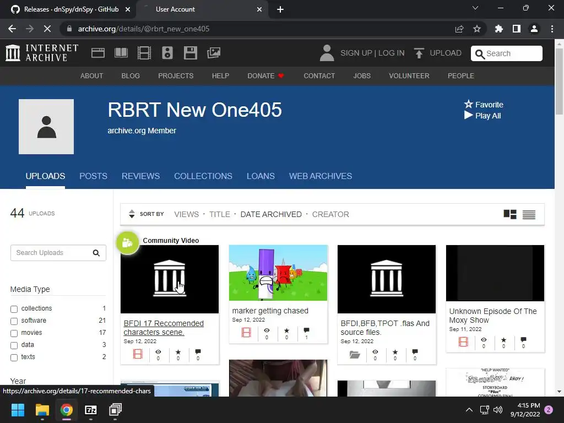Switch to list view layout icon
Image resolution: width=564 pixels, height=423 pixels.
click(x=529, y=215)
